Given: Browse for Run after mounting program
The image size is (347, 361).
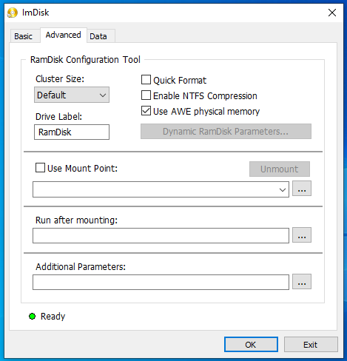Looking at the screenshot, I should coord(302,235).
